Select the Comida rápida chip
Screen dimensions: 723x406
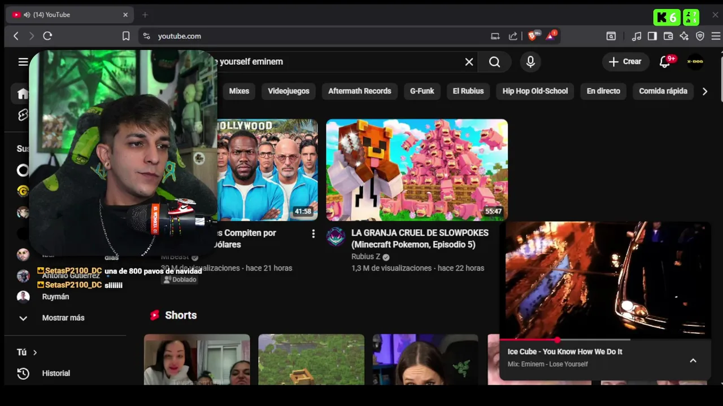pyautogui.click(x=663, y=91)
